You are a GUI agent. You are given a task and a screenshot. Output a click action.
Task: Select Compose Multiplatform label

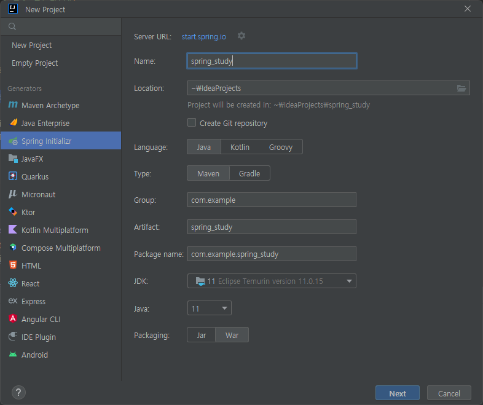(61, 248)
